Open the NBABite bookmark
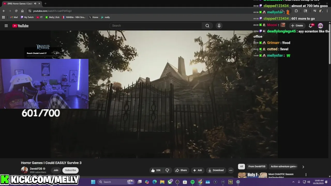Screen dimensions: 331x186 pos(74,17)
